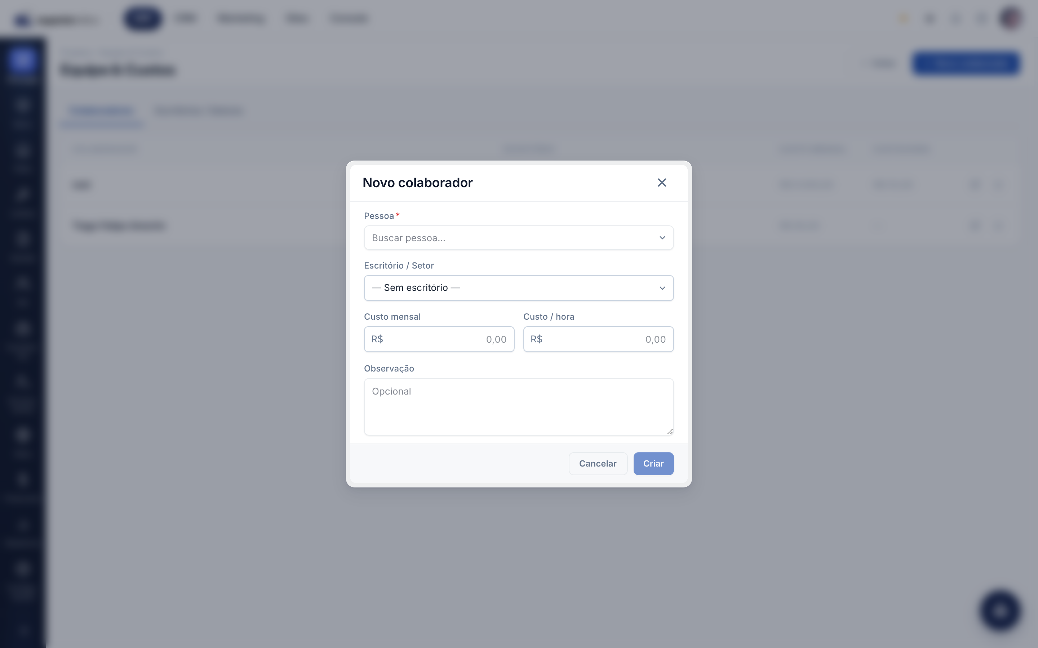Open the user avatar in top bar
The height and width of the screenshot is (648, 1038).
pyautogui.click(x=1010, y=18)
